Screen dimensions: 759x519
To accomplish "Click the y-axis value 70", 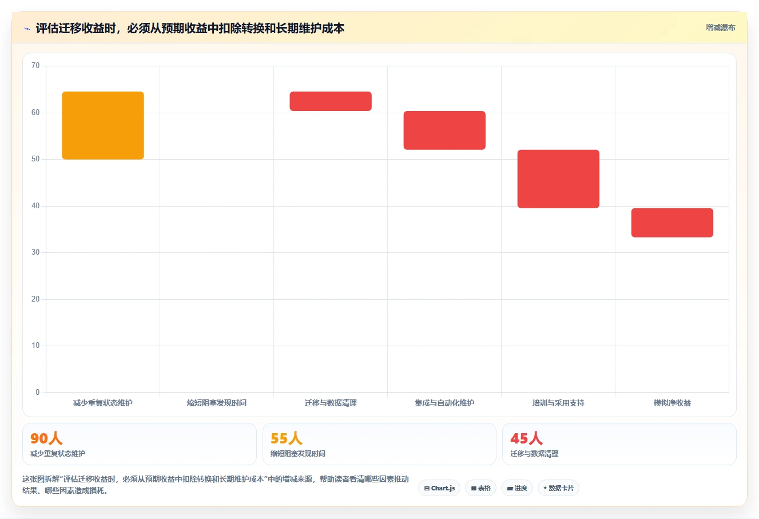I will [35, 66].
